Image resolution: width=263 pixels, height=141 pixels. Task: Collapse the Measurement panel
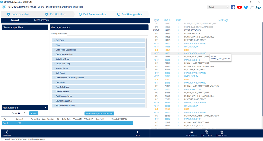[x=46, y=108]
